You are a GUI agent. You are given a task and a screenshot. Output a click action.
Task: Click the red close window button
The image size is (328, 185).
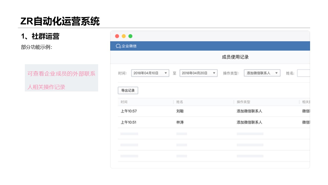117,36
